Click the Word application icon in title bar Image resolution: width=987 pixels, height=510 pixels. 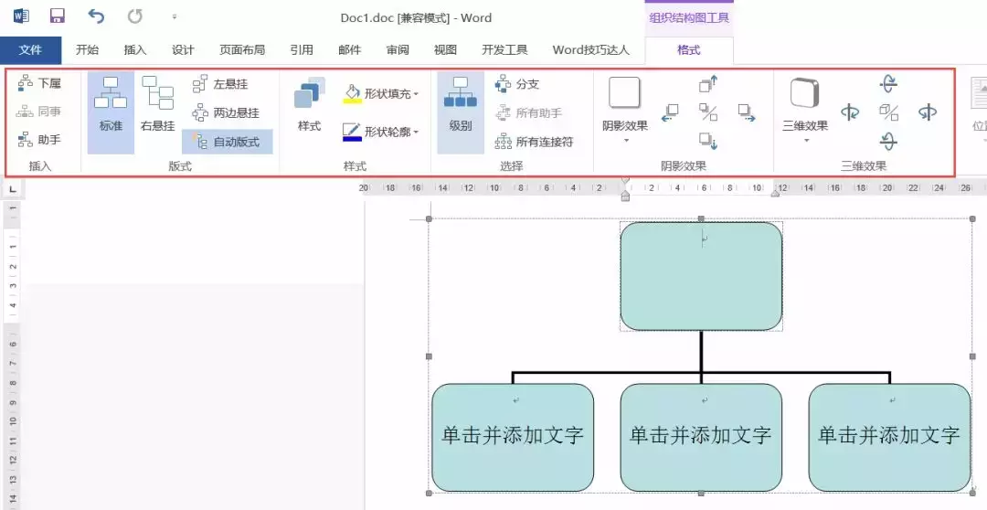(21, 16)
